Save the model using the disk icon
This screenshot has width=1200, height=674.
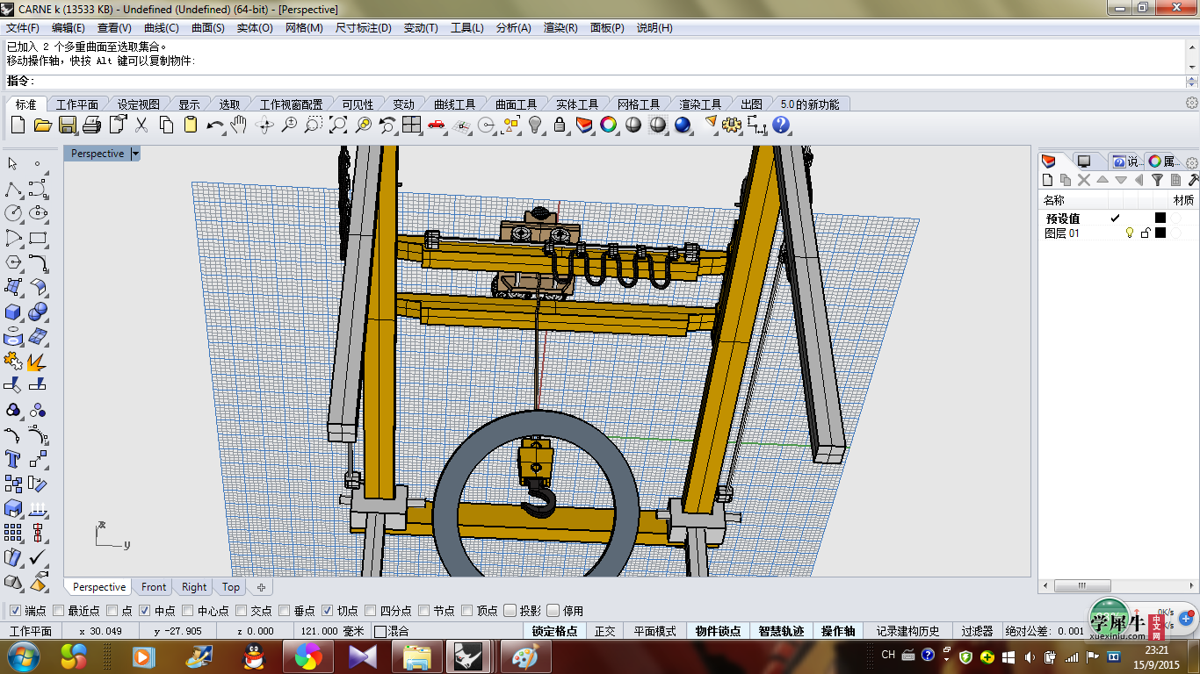click(x=67, y=125)
